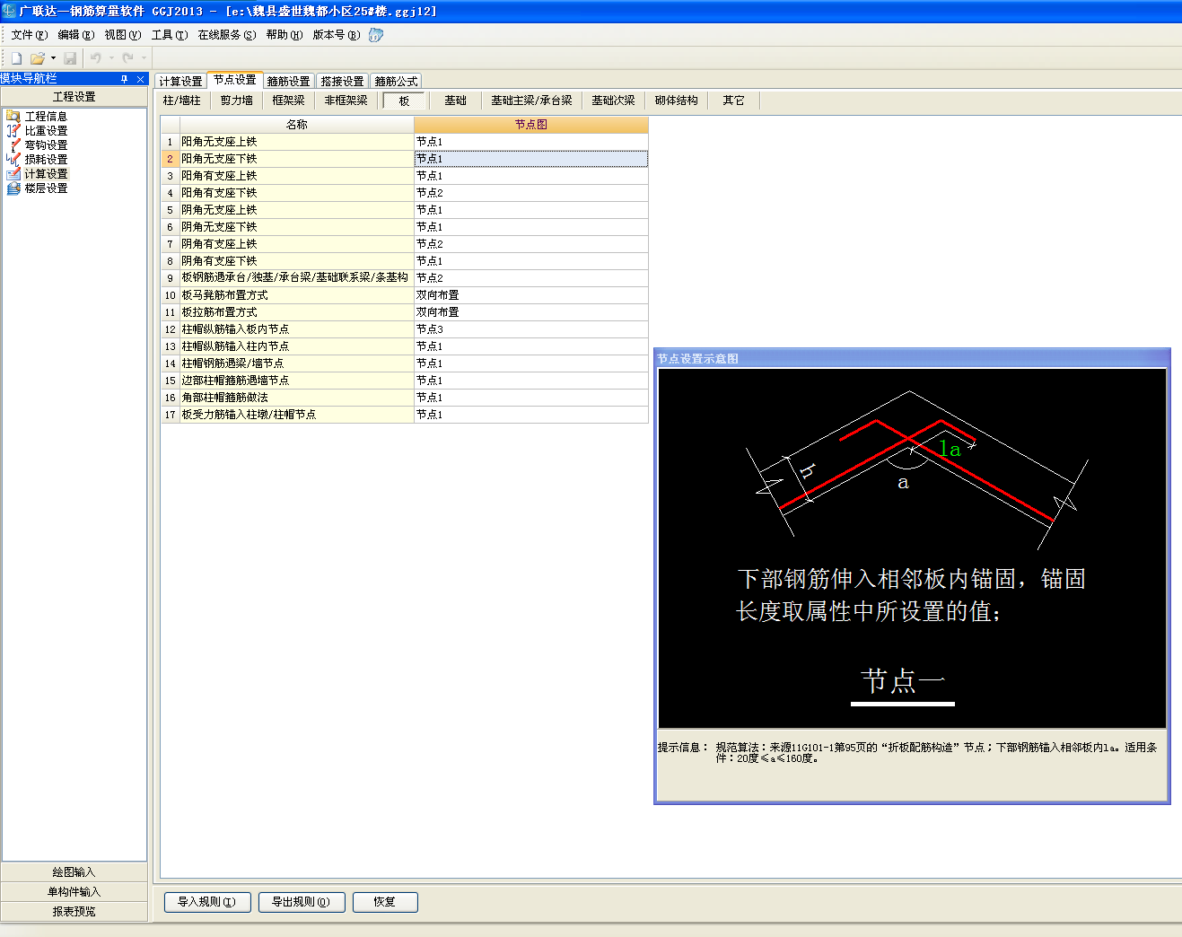Click the Open folder icon
Image resolution: width=1182 pixels, height=937 pixels.
tap(38, 58)
